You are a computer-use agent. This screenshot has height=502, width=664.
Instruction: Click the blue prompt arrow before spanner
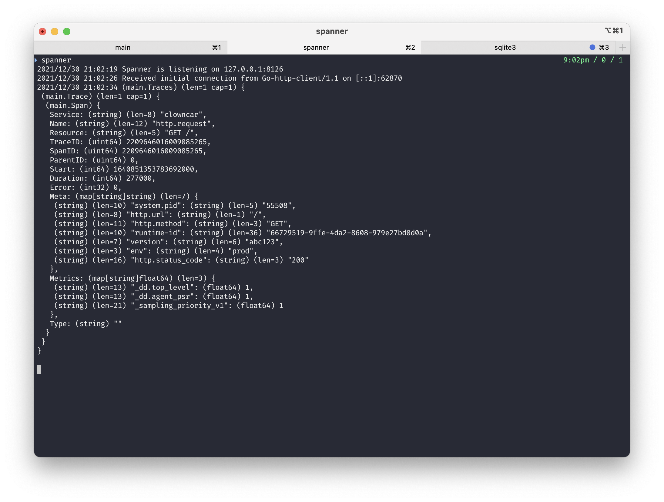pos(36,60)
